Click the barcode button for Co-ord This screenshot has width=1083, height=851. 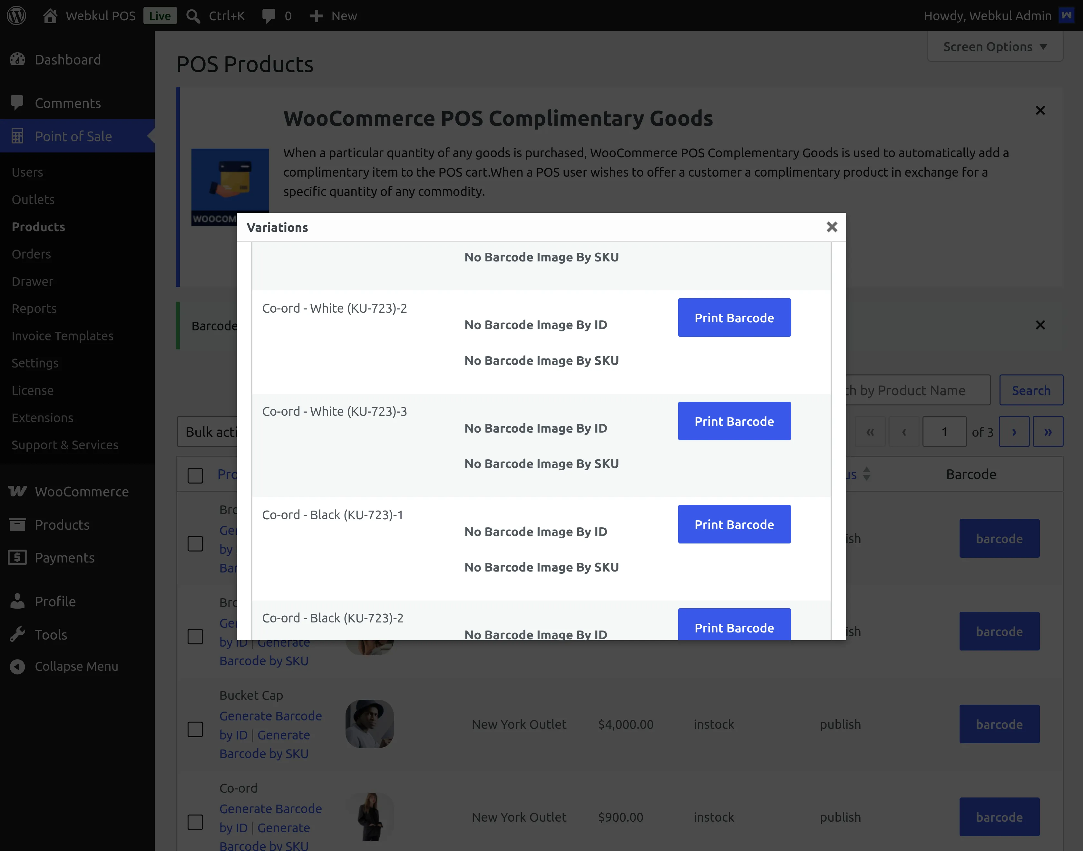point(999,817)
